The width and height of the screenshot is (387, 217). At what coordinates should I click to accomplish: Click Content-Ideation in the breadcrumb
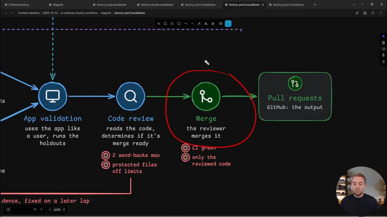pyautogui.click(x=28, y=13)
